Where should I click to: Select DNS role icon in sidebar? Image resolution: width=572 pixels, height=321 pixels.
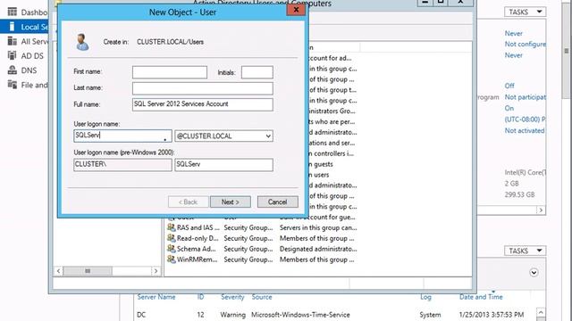[x=12, y=70]
